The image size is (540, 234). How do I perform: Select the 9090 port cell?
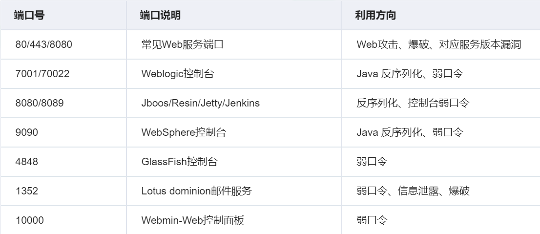click(63, 132)
